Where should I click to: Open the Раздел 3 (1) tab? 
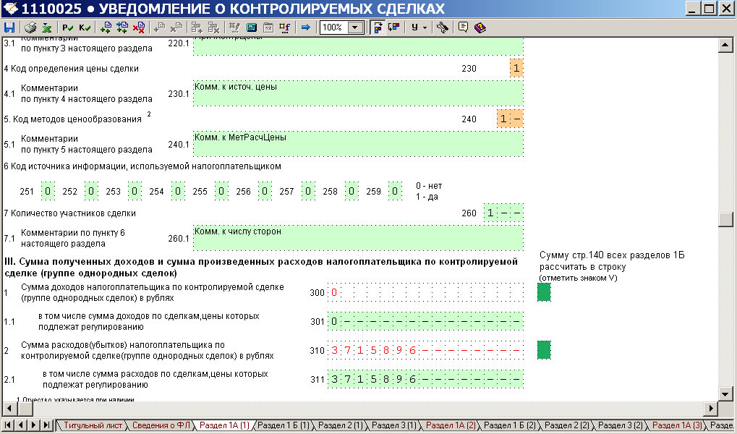pyautogui.click(x=393, y=425)
